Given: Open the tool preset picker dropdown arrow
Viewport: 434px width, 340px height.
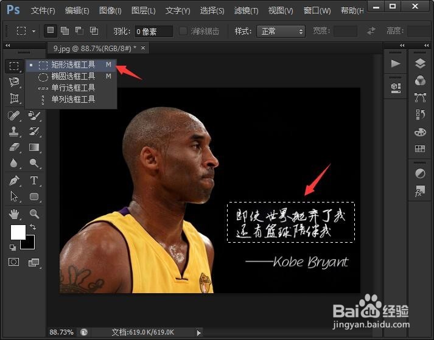Looking at the screenshot, I should pos(33,31).
